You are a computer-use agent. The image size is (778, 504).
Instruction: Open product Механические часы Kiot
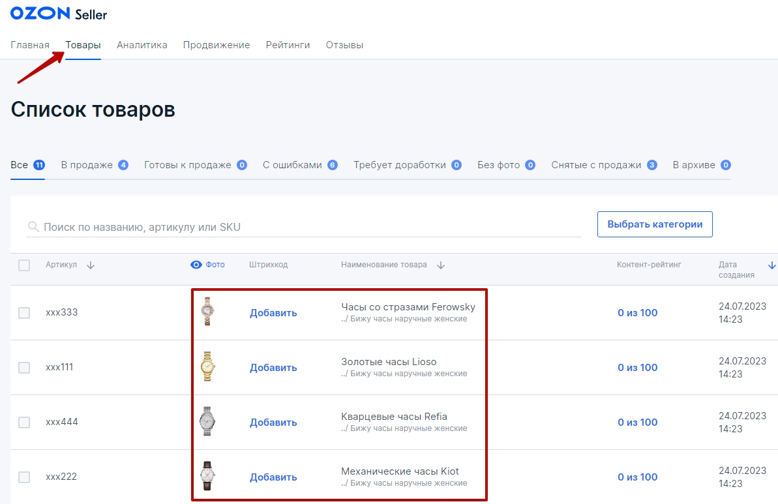coord(400,471)
